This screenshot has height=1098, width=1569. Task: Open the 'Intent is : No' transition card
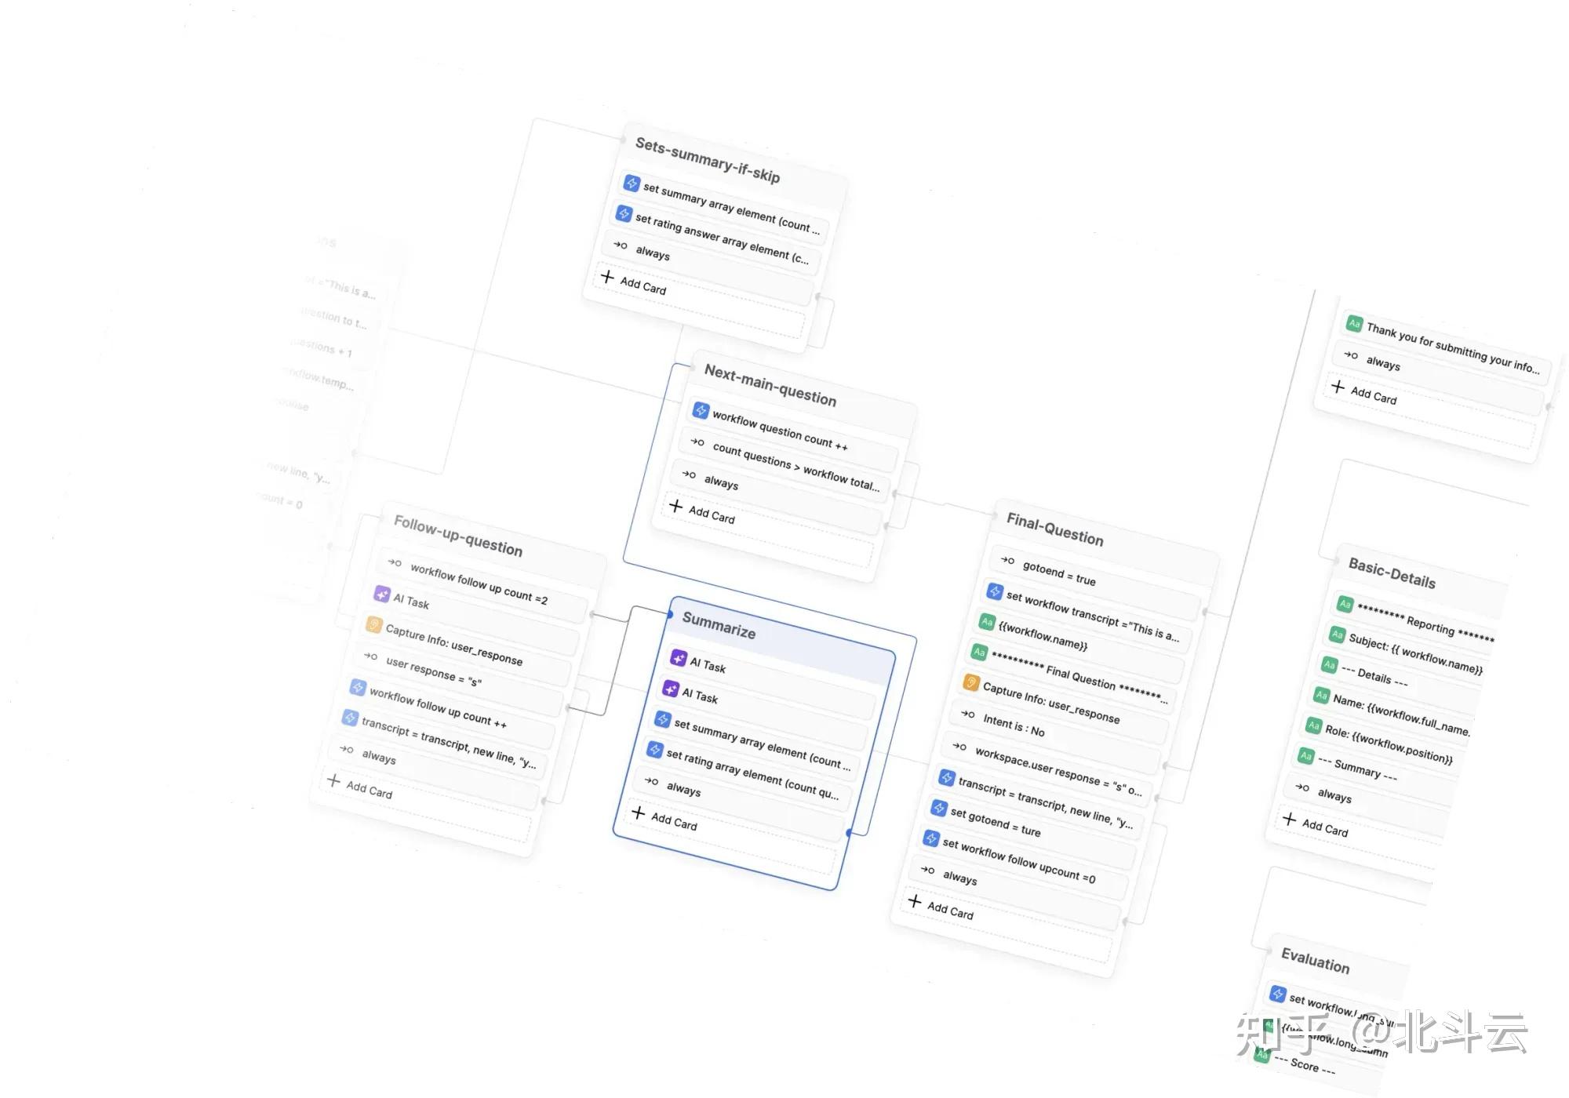point(1014,725)
